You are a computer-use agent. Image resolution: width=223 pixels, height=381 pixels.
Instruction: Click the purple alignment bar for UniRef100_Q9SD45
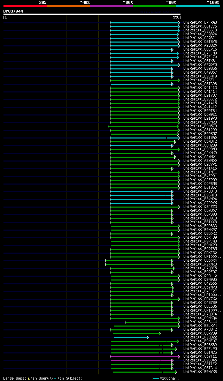point(142,361)
